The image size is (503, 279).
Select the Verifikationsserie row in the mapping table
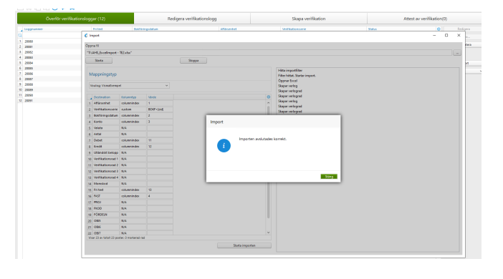[x=130, y=109]
